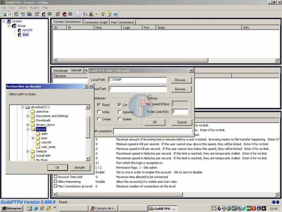Open dropdown arrow beside the brown tool icon
The height and width of the screenshot is (212, 282).
(x=96, y=14)
